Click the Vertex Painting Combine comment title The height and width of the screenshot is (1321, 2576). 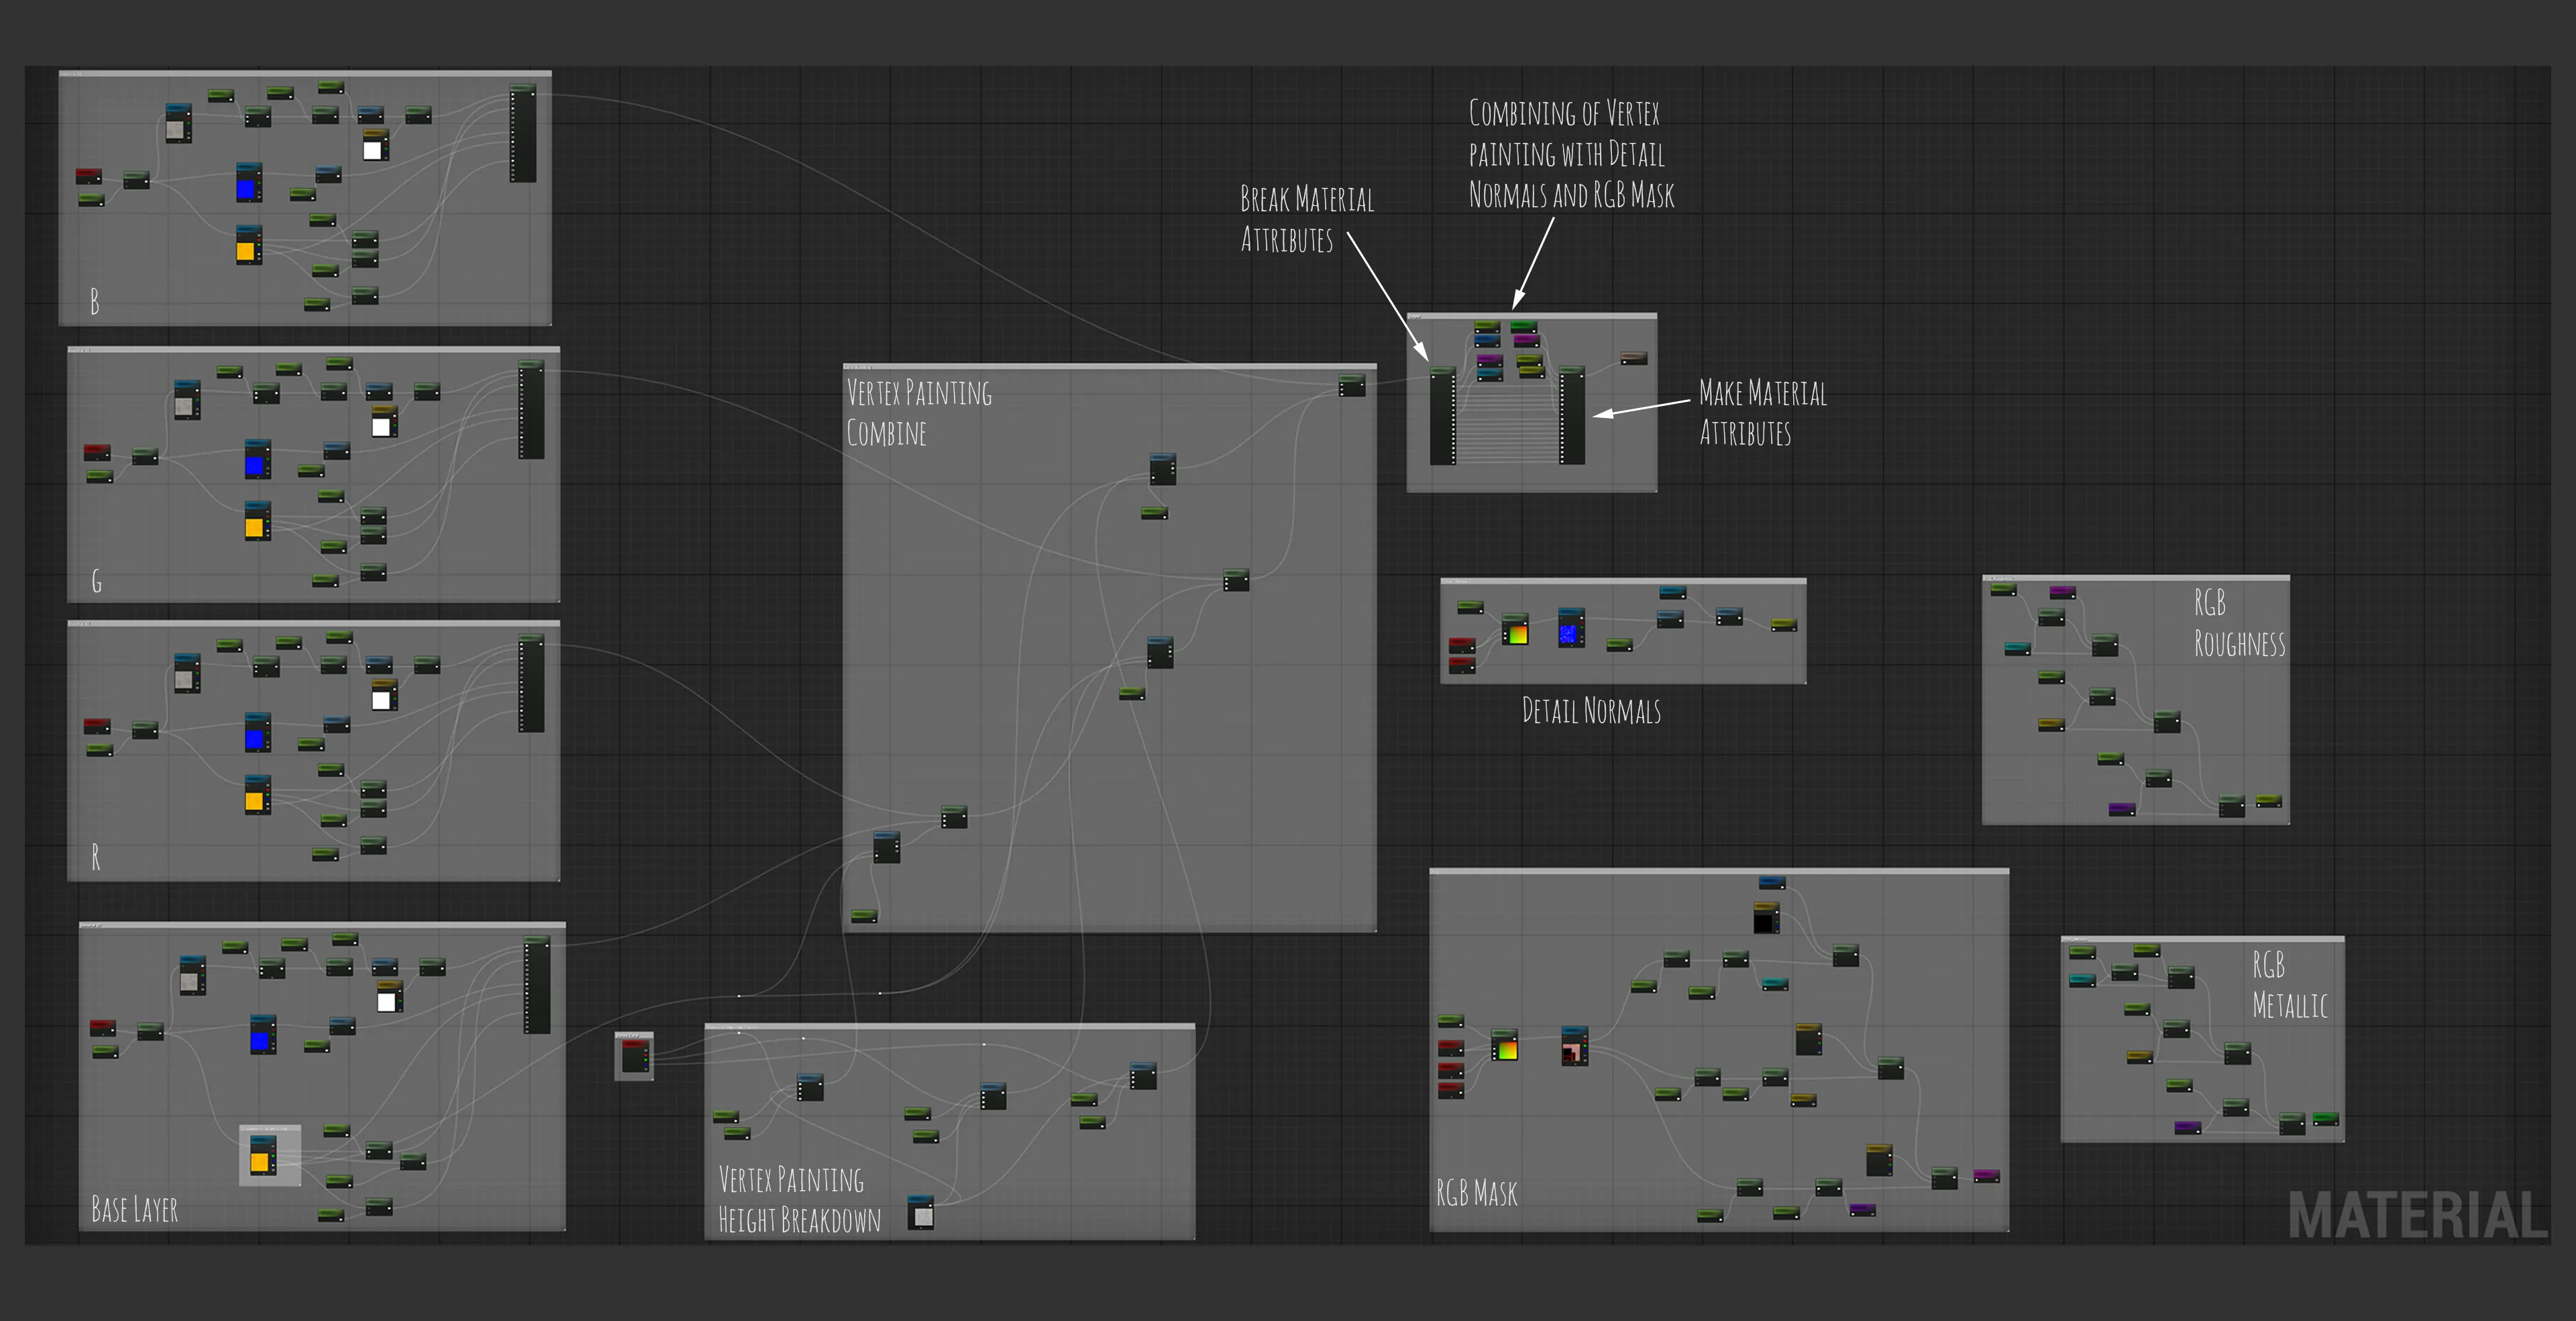919,412
